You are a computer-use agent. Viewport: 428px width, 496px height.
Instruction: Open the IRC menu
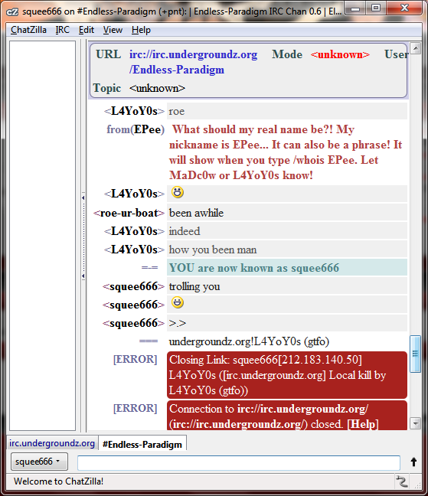(62, 30)
